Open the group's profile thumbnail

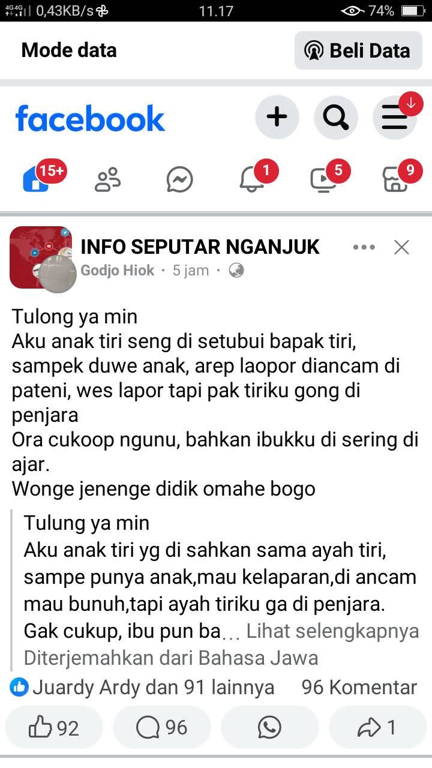pos(40,257)
